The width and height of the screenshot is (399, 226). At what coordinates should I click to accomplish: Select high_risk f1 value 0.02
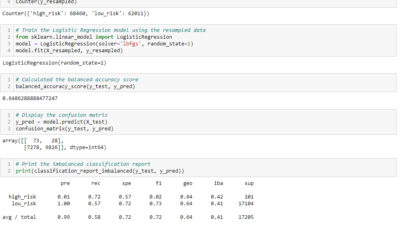[x=155, y=197]
